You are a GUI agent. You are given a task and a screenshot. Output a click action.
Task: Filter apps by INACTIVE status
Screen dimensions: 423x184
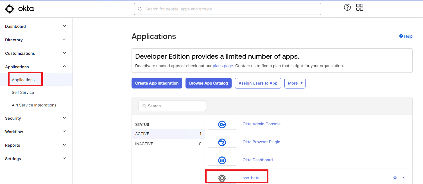(x=144, y=144)
